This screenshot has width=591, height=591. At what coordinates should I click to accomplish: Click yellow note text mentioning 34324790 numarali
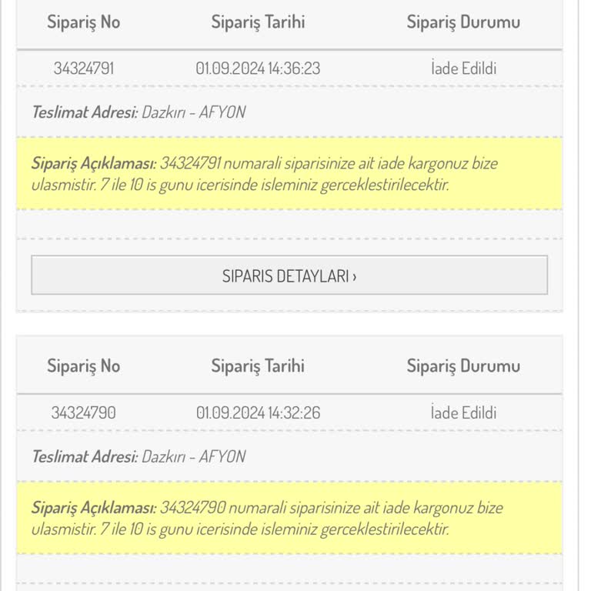coord(331,508)
